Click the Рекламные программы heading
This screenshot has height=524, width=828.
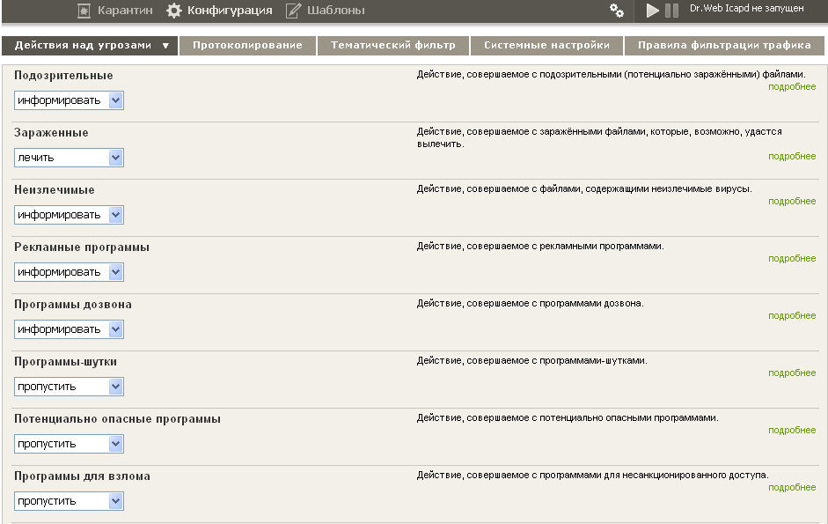click(82, 247)
